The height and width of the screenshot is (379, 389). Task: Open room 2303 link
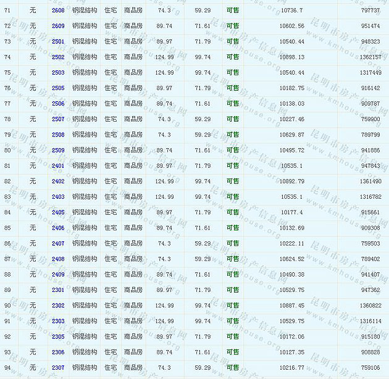(x=58, y=321)
